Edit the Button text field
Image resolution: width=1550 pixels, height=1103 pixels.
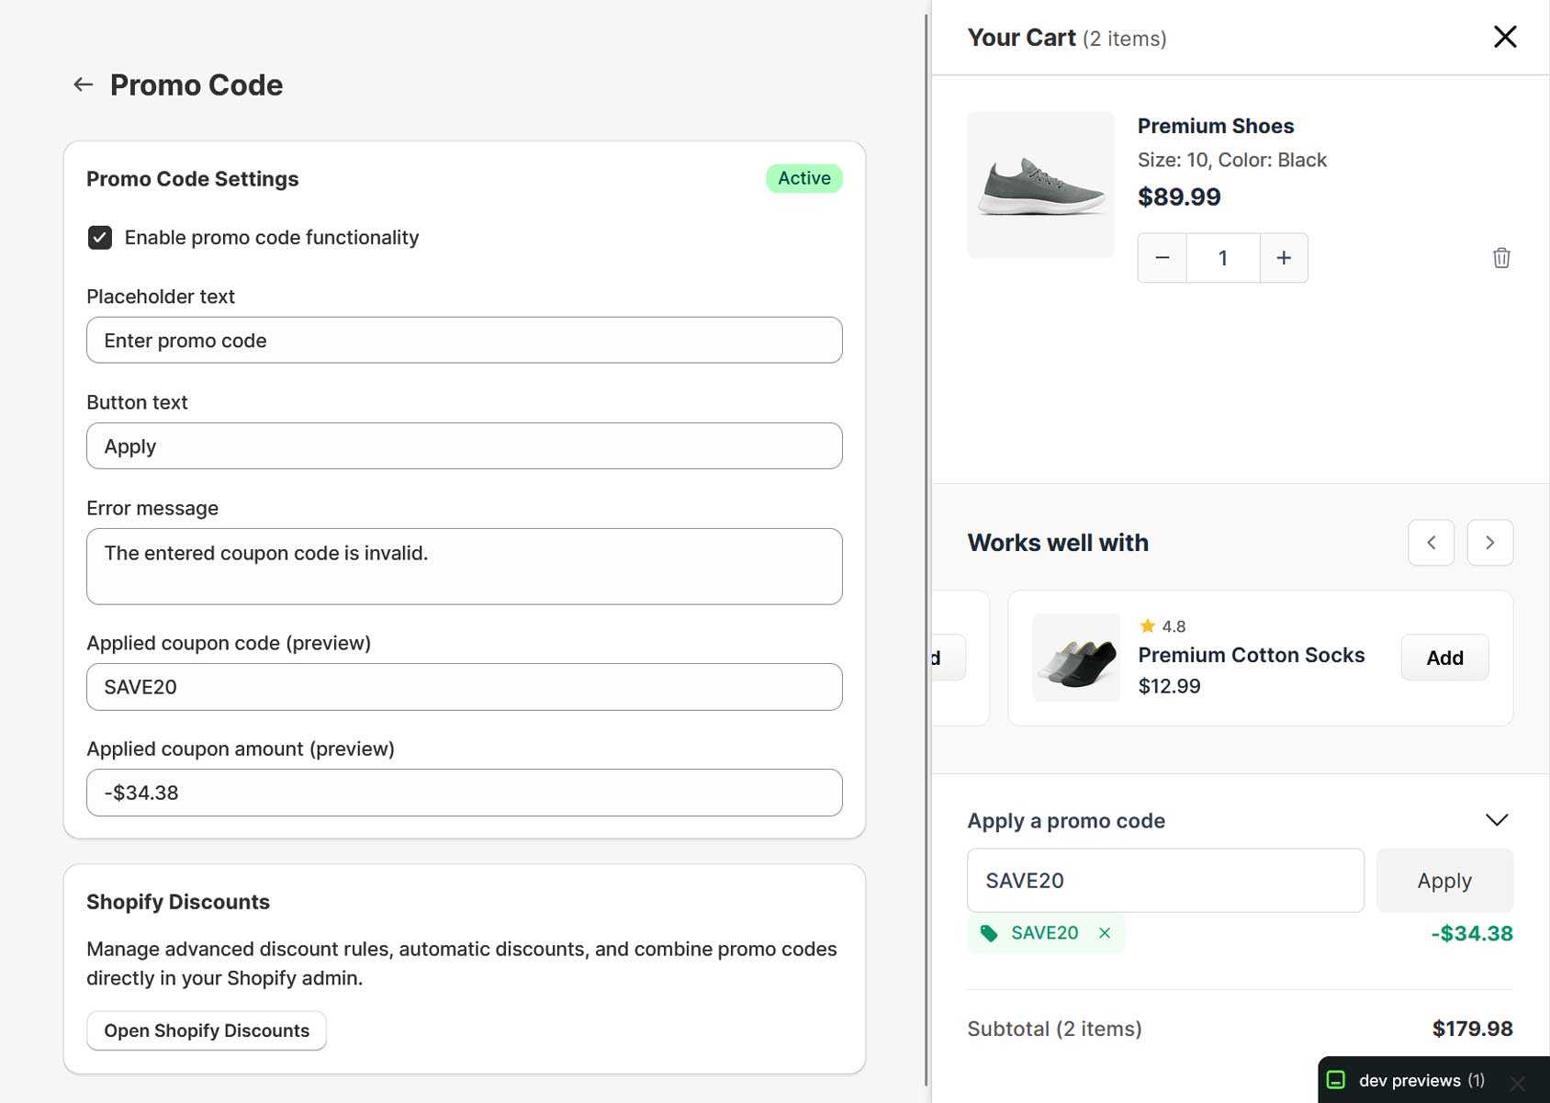tap(464, 446)
